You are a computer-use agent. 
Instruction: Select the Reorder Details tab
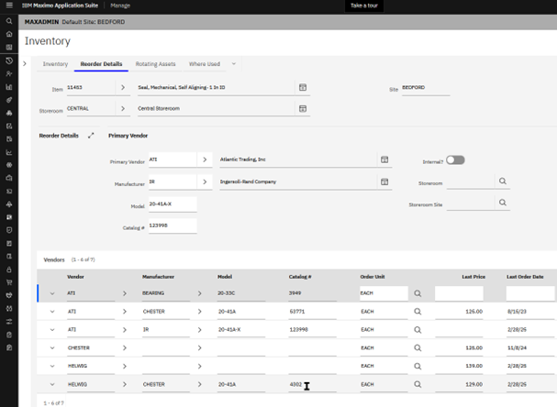[101, 64]
